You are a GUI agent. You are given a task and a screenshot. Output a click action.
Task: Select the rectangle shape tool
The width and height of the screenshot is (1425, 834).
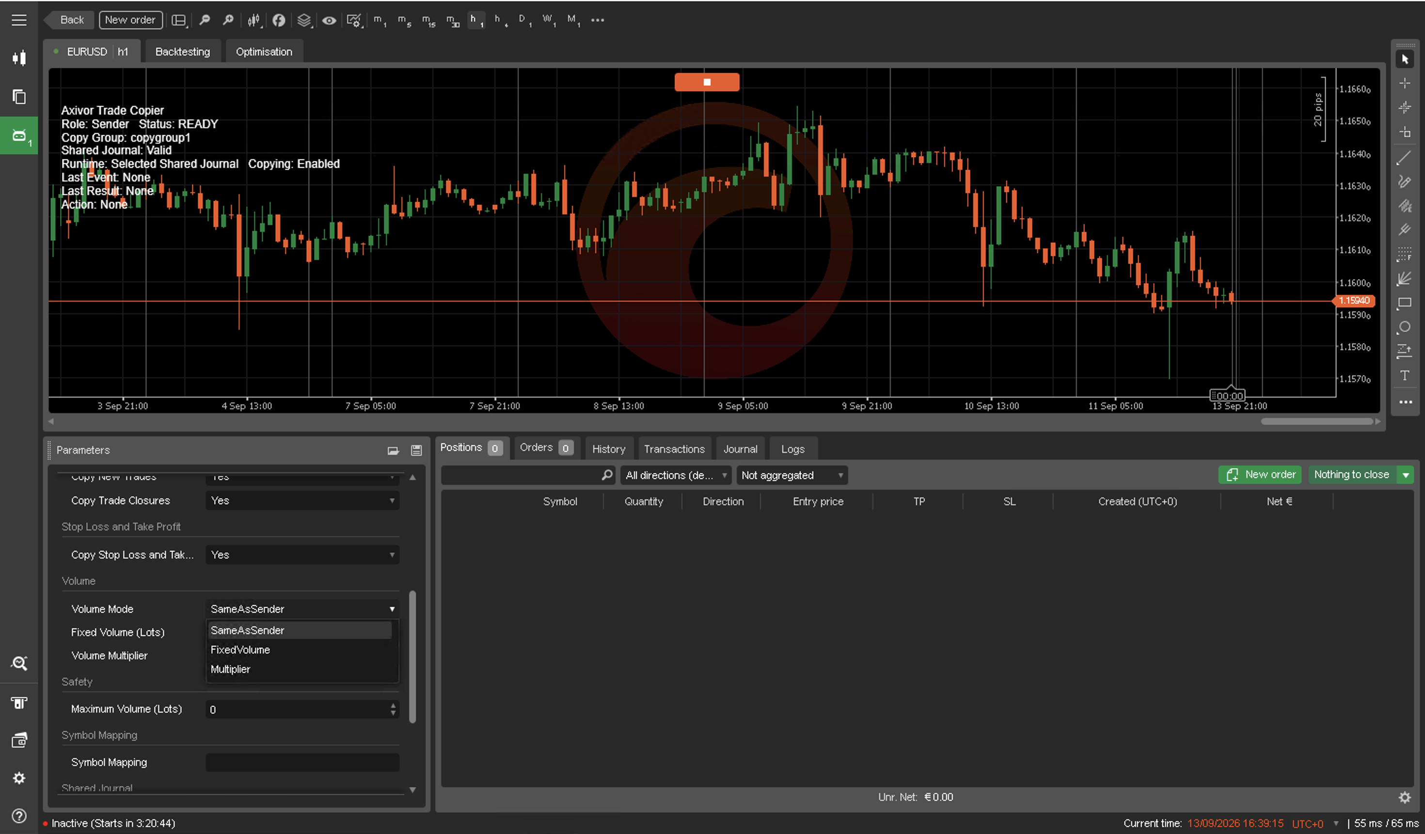(1405, 303)
